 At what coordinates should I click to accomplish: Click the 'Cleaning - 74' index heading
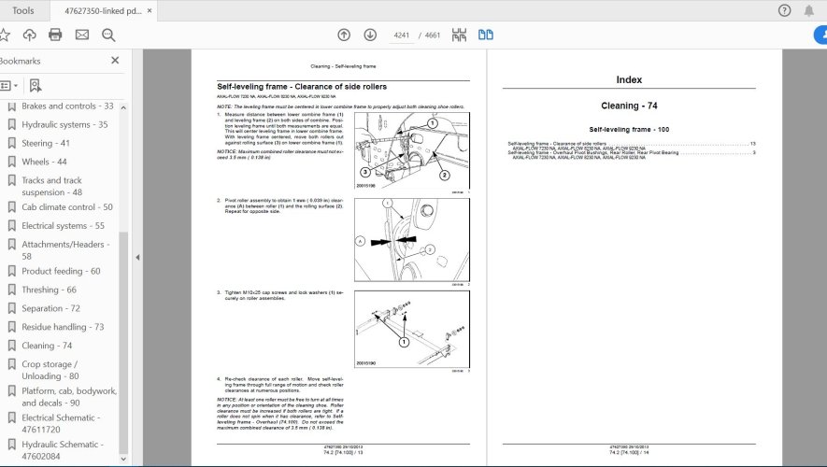point(629,106)
